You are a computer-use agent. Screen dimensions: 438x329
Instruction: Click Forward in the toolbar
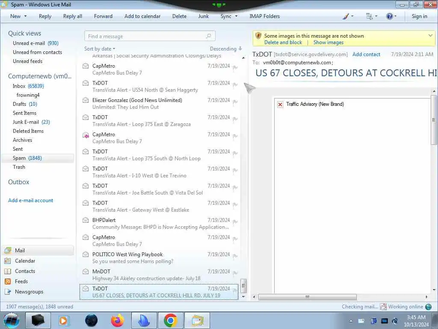click(x=103, y=16)
